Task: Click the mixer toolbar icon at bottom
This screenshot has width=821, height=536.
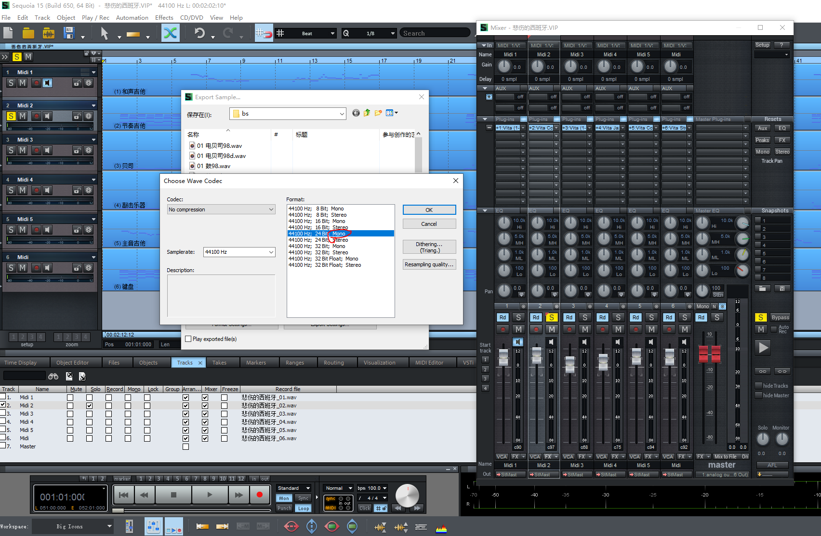Action: pyautogui.click(x=154, y=527)
